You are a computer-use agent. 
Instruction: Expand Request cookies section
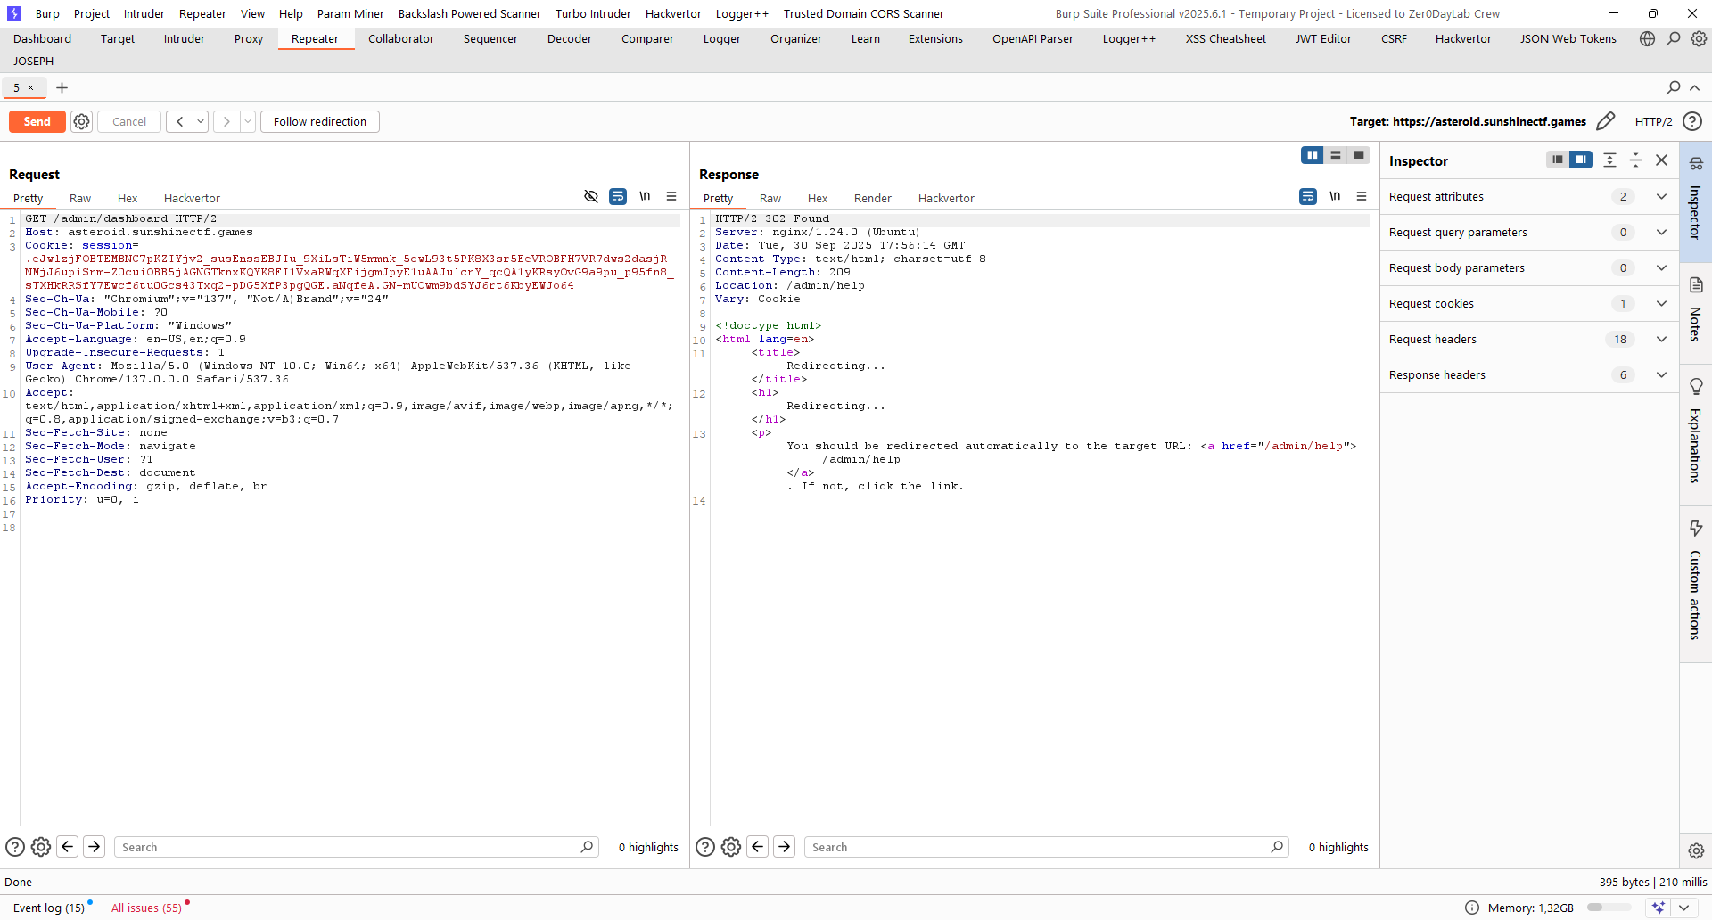click(1529, 303)
